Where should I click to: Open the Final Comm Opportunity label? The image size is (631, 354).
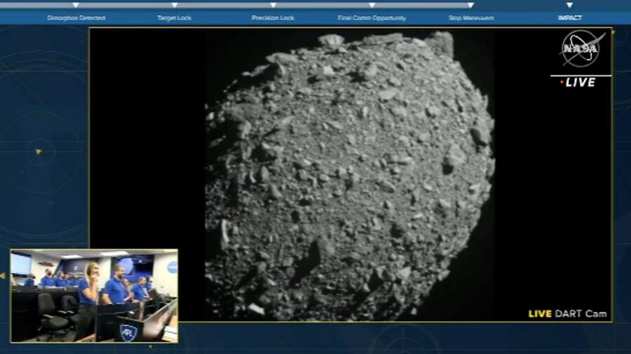click(x=372, y=17)
